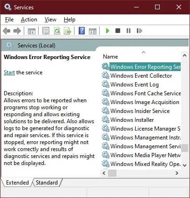This screenshot has height=198, width=190.
Task: Open the Action menu
Action: [x=29, y=20]
